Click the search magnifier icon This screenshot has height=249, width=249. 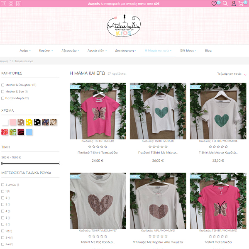(x=225, y=3)
